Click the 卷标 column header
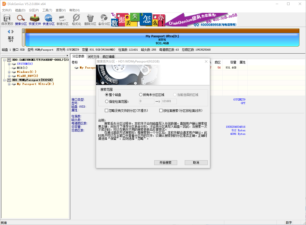The height and width of the screenshot is (225, 306). 75,62
